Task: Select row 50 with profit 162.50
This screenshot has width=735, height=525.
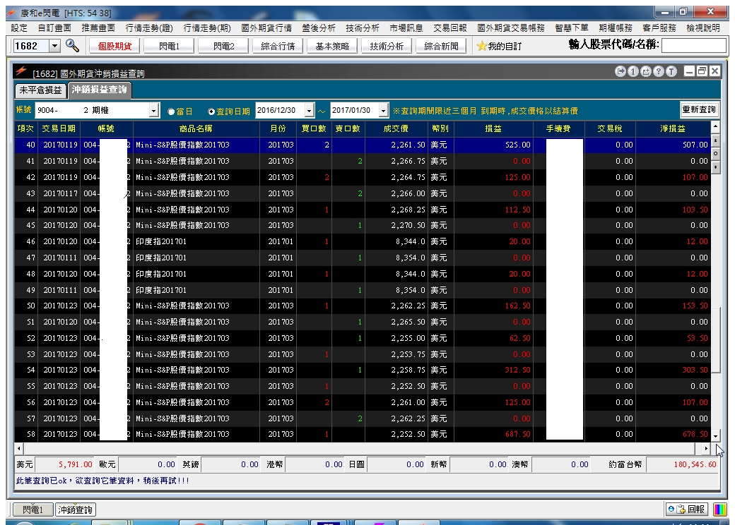Action: [x=363, y=306]
